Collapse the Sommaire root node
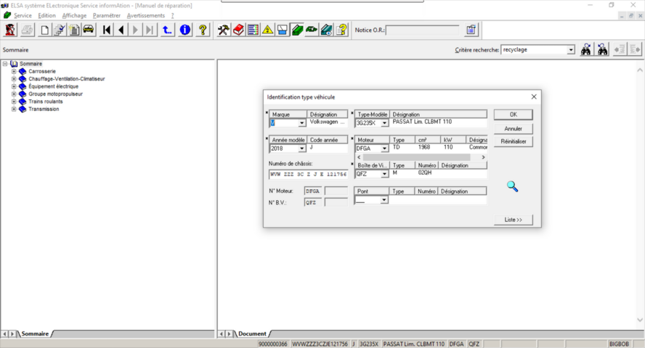645x348 pixels. pyautogui.click(x=5, y=64)
